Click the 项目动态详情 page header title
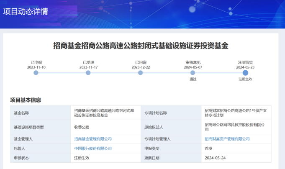 click(26, 11)
